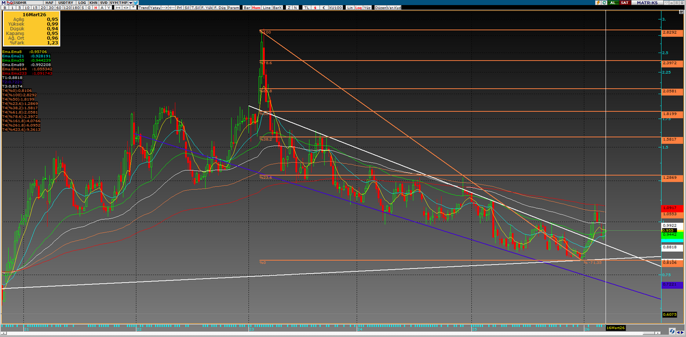Viewport: 686px width, 337px height.
Task: Click the Var.Kyd save default button
Action: click(394, 8)
